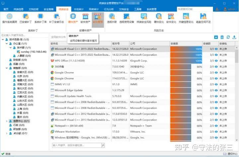
Task: Click the magnifier icon beside keyword search box
Action: pyautogui.click(x=103, y=145)
